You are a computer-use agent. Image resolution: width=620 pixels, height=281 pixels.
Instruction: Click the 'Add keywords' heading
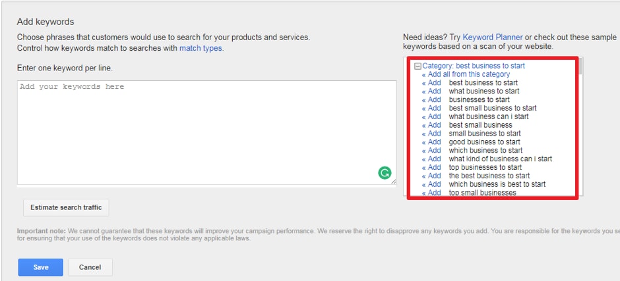[46, 22]
